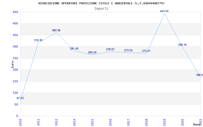The image size is (203, 127).
Task: Click the Importi subtitle
Action: (x=101, y=9)
